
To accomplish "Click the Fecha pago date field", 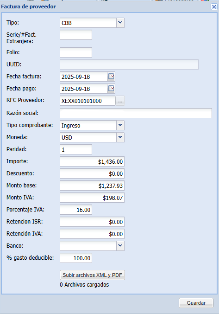I will coord(83,89).
